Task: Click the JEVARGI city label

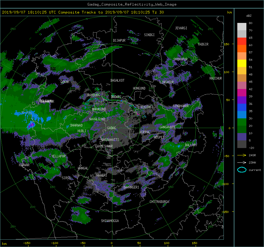Action: click(181, 28)
